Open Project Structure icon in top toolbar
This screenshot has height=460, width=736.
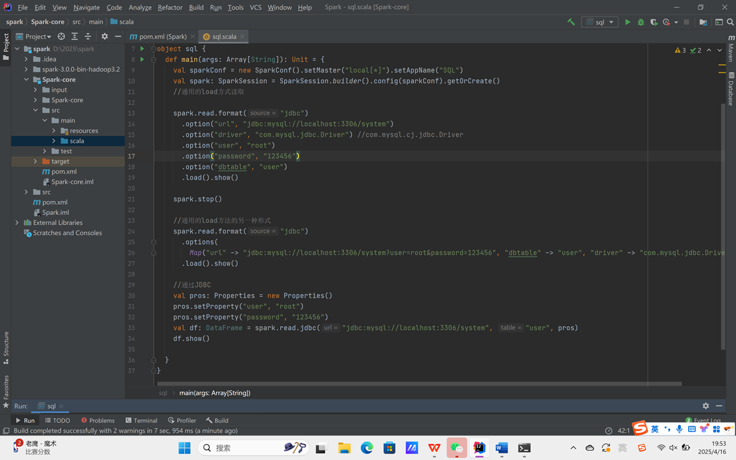(x=703, y=21)
